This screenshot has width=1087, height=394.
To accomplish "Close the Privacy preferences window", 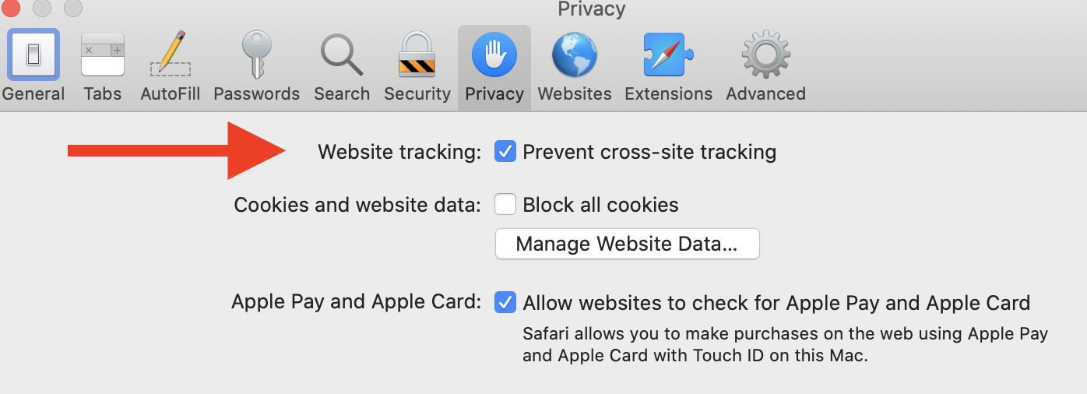I will 11,8.
